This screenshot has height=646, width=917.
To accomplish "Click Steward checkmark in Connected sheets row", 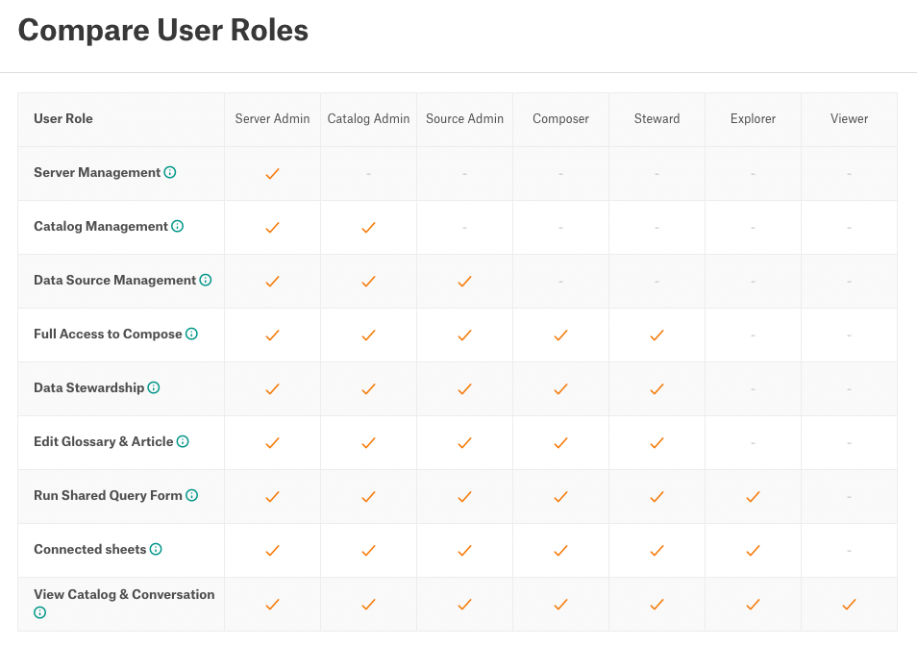I will (657, 550).
